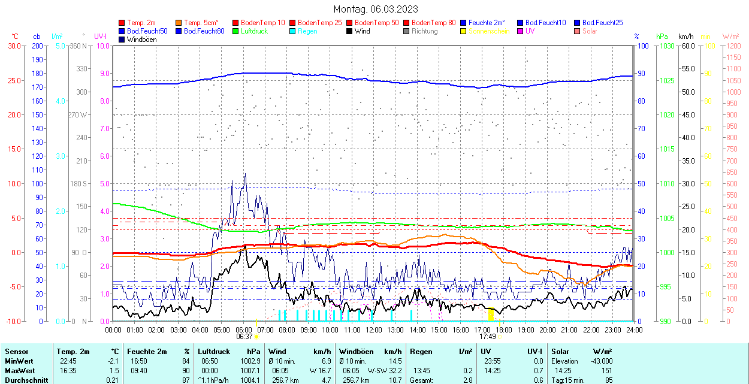Click the pink Solar legend marker
This screenshot has height=384, width=749.
pyautogui.click(x=578, y=31)
